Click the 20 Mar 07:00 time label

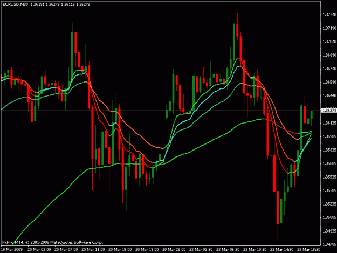click(66, 250)
